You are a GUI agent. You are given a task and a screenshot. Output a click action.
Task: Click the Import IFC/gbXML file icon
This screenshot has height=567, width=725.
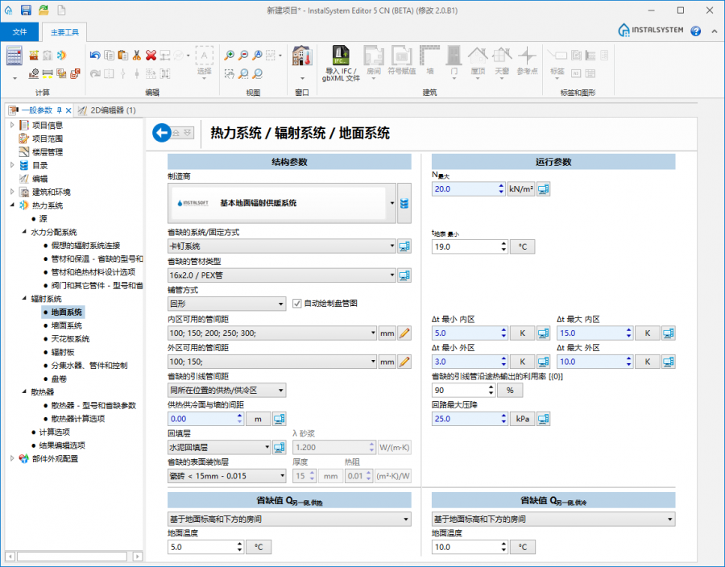[x=342, y=57]
